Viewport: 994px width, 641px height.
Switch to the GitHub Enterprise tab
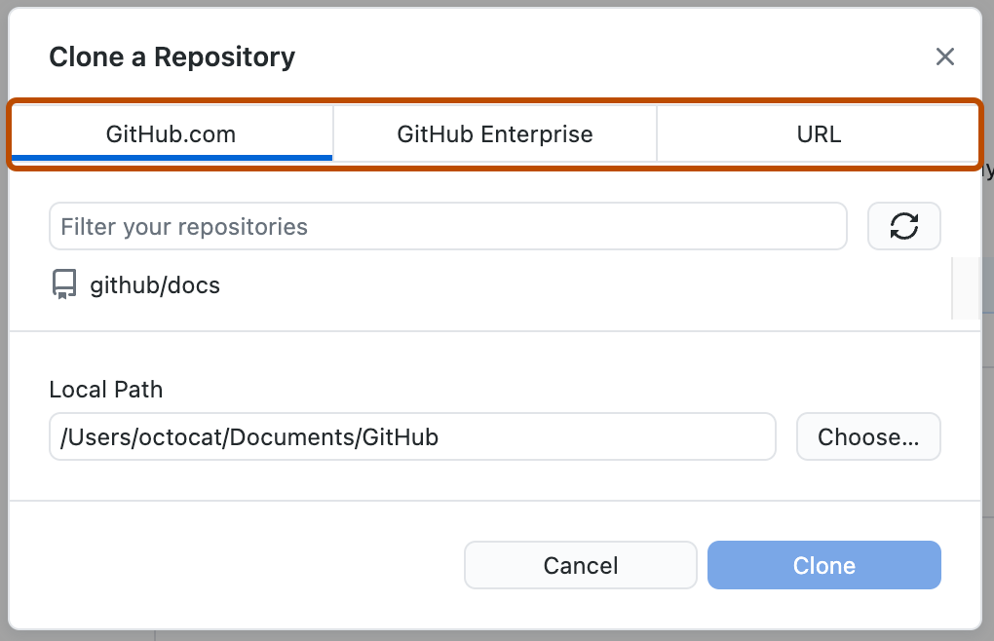pos(493,134)
